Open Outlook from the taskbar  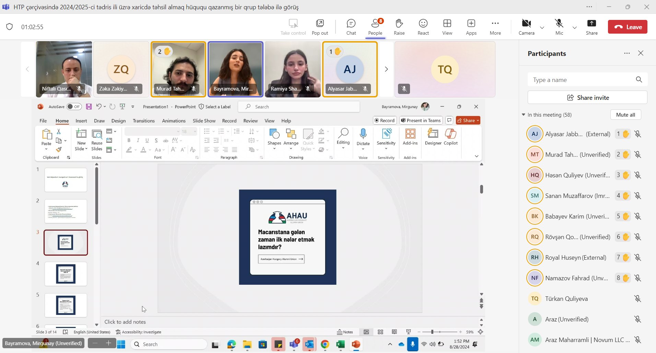309,344
